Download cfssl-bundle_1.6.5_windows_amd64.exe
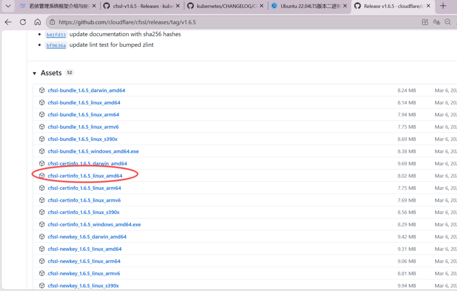 [x=93, y=152]
